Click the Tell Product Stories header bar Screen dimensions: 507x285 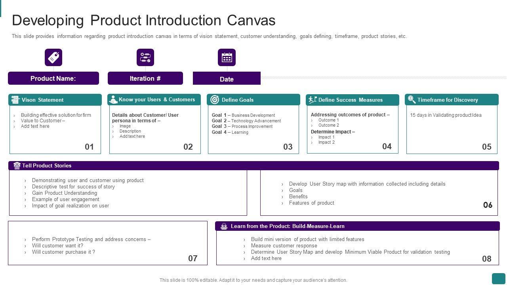pyautogui.click(x=253, y=165)
